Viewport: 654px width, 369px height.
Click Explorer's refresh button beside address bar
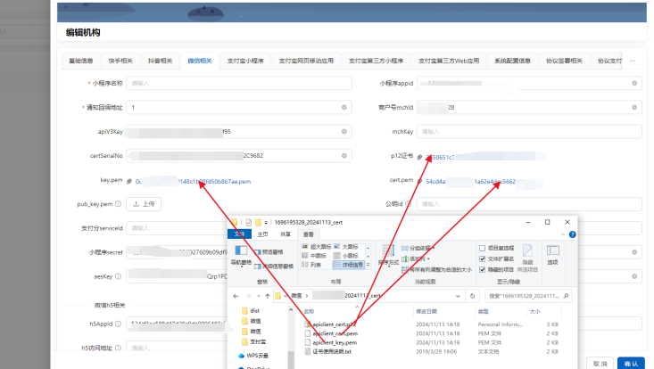472,296
